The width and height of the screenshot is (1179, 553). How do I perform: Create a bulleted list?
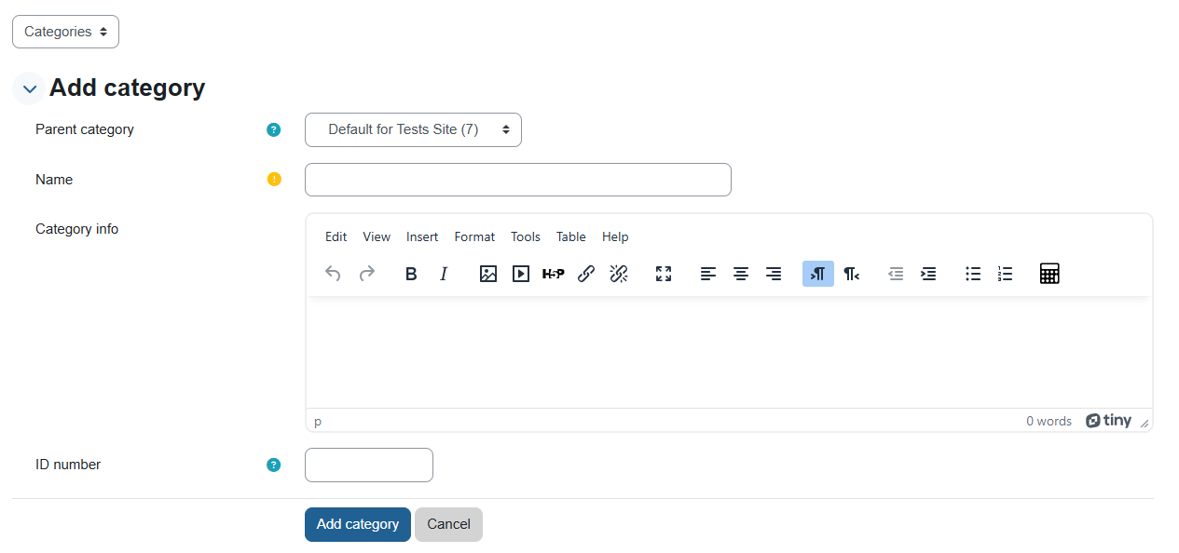pyautogui.click(x=973, y=274)
